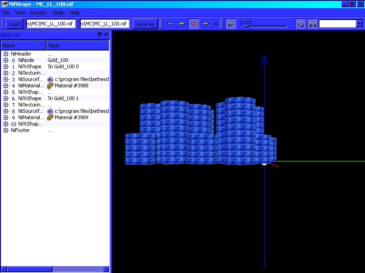The image size is (365, 273).
Task: Select the text "Material #3989"
Action: pyautogui.click(x=72, y=117)
